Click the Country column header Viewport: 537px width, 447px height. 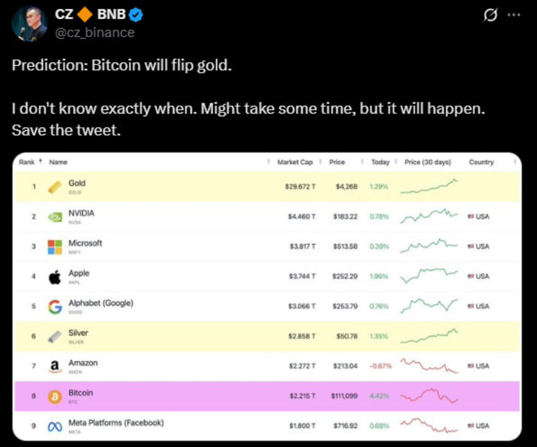[481, 162]
